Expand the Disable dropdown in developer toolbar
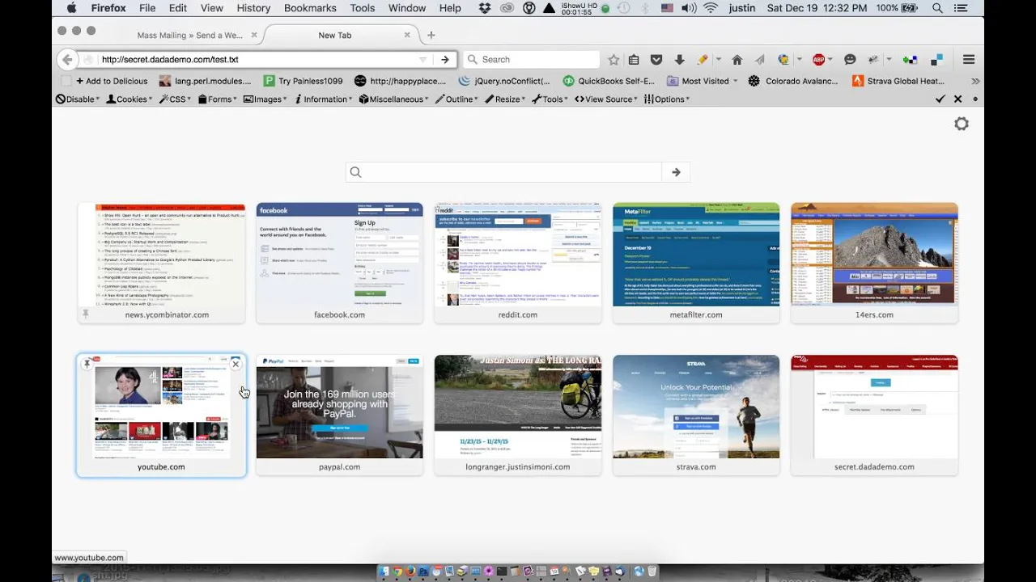Viewport: 1036px width, 582px height. pos(78,99)
